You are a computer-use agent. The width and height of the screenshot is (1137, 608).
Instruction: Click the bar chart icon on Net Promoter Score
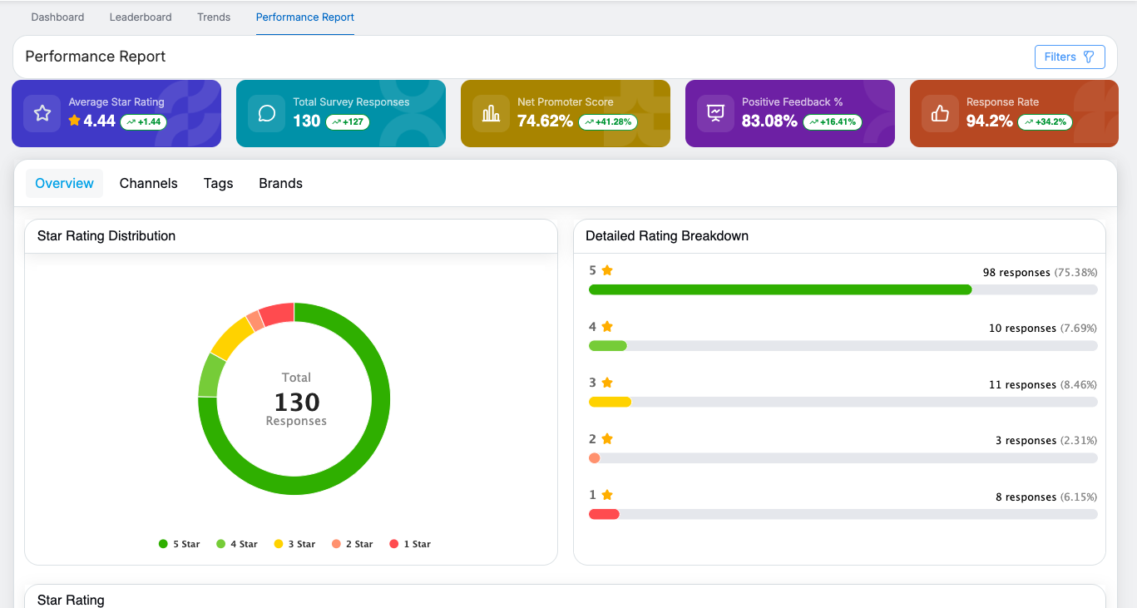coord(491,113)
